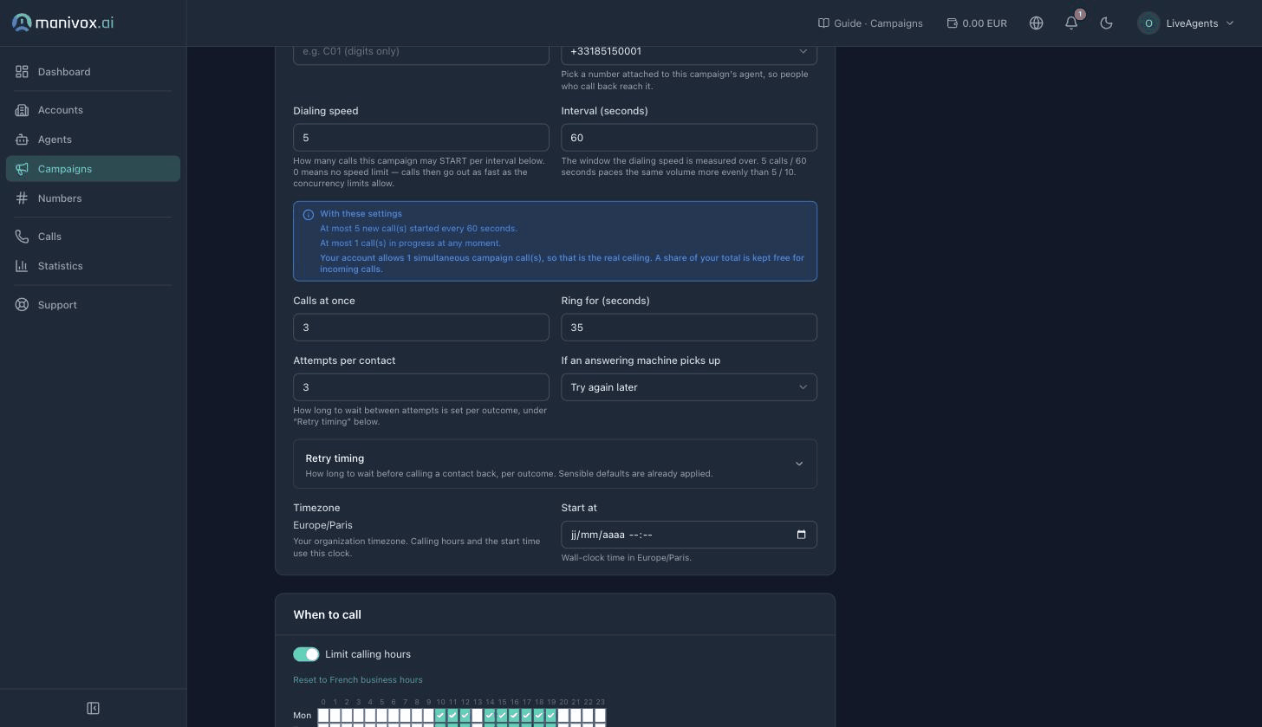Image resolution: width=1262 pixels, height=727 pixels.
Task: Click the Calls phone icon
Action: 22,237
